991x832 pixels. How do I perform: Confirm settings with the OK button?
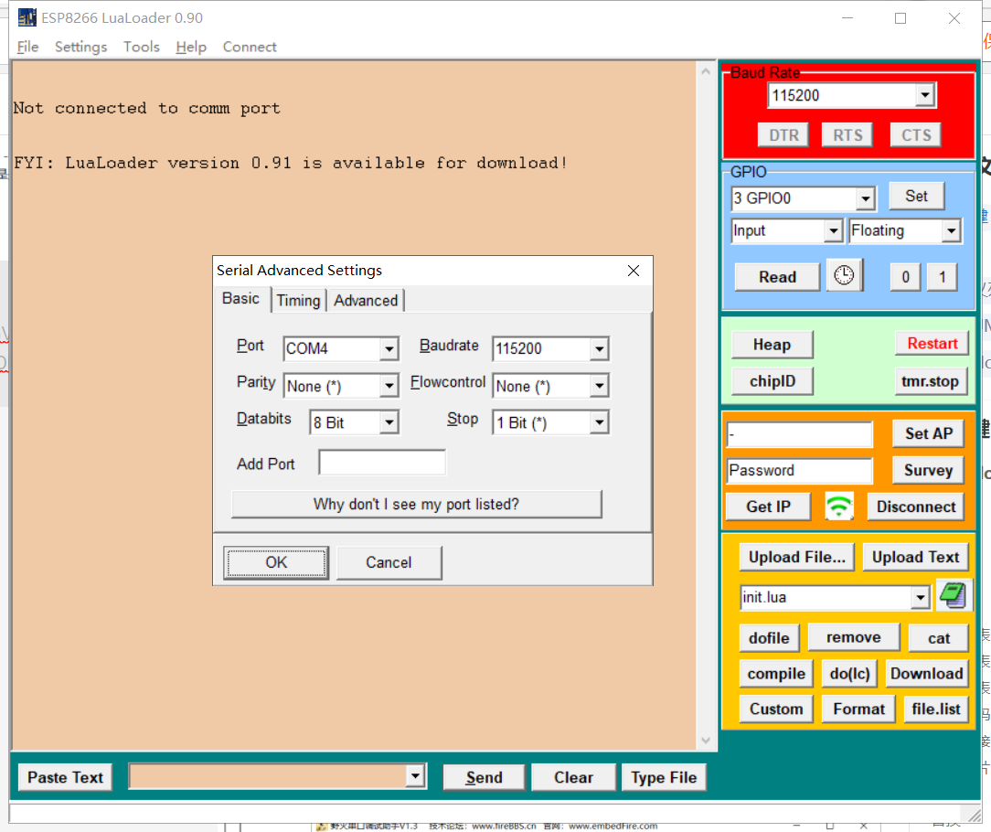pos(276,562)
